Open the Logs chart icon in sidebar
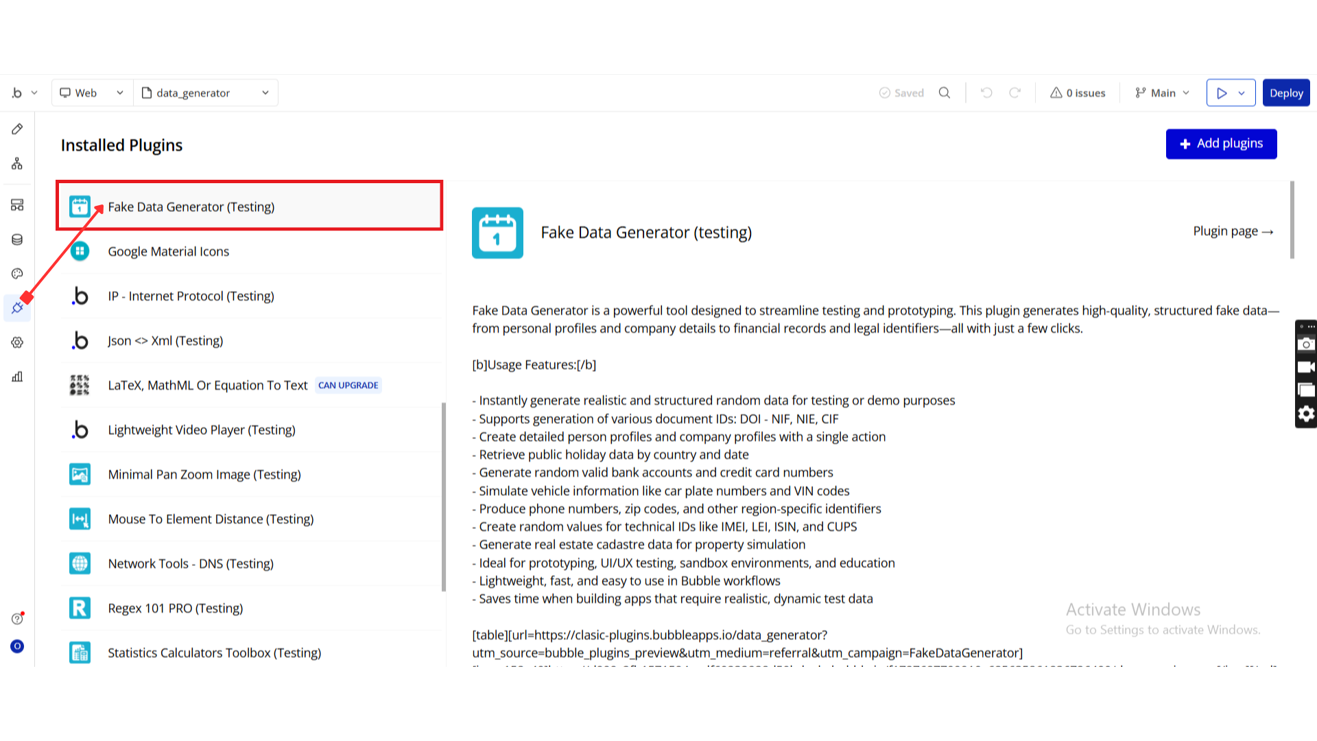 [x=17, y=377]
